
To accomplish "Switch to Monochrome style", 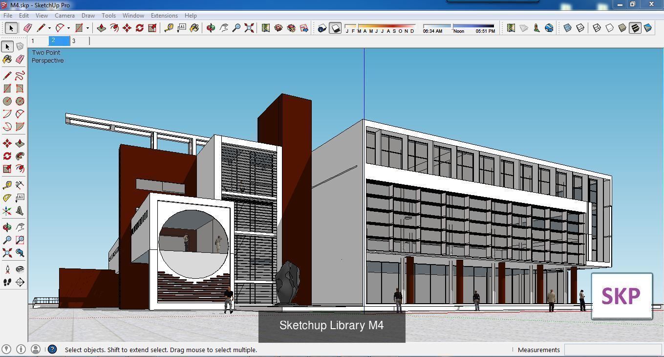I will pyautogui.click(x=647, y=28).
